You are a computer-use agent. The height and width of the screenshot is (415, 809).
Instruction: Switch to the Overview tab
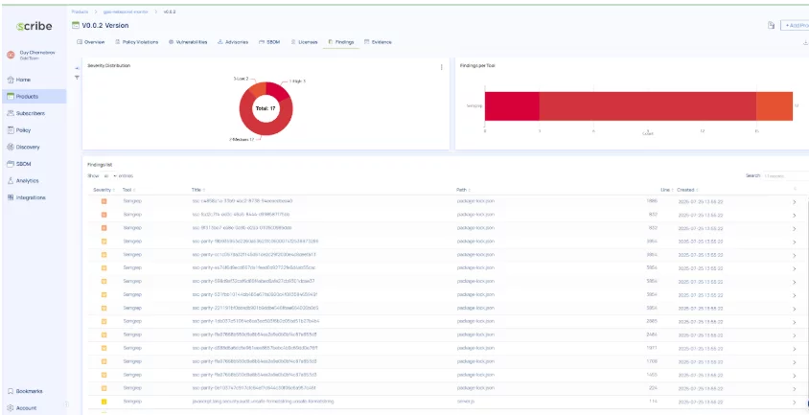[91, 42]
